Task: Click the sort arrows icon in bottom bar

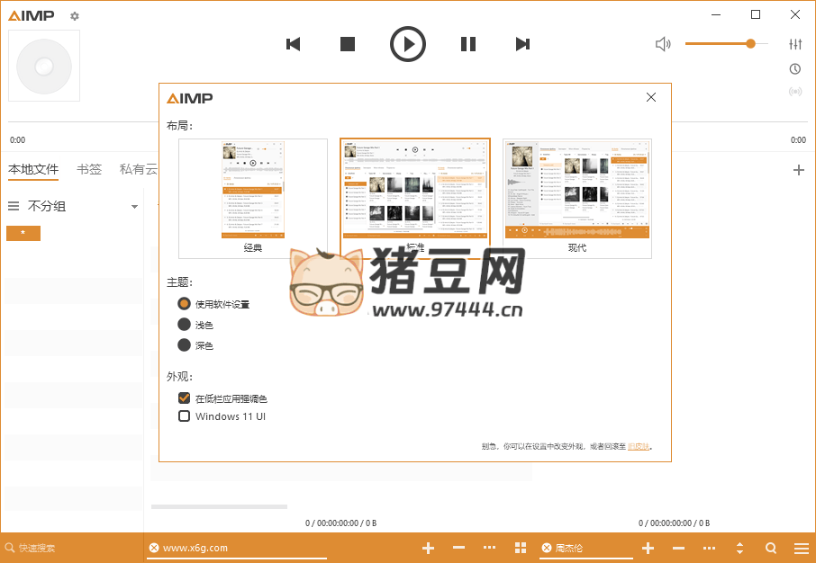Action: click(x=740, y=547)
